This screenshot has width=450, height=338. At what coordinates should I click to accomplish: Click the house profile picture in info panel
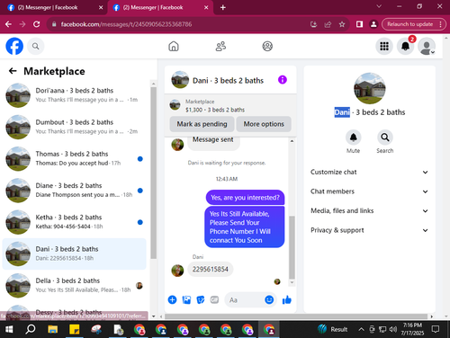pos(370,88)
